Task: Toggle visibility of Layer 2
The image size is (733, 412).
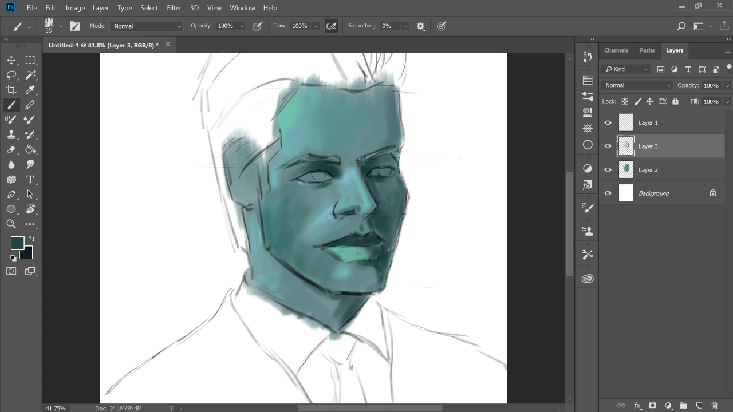Action: 608,169
